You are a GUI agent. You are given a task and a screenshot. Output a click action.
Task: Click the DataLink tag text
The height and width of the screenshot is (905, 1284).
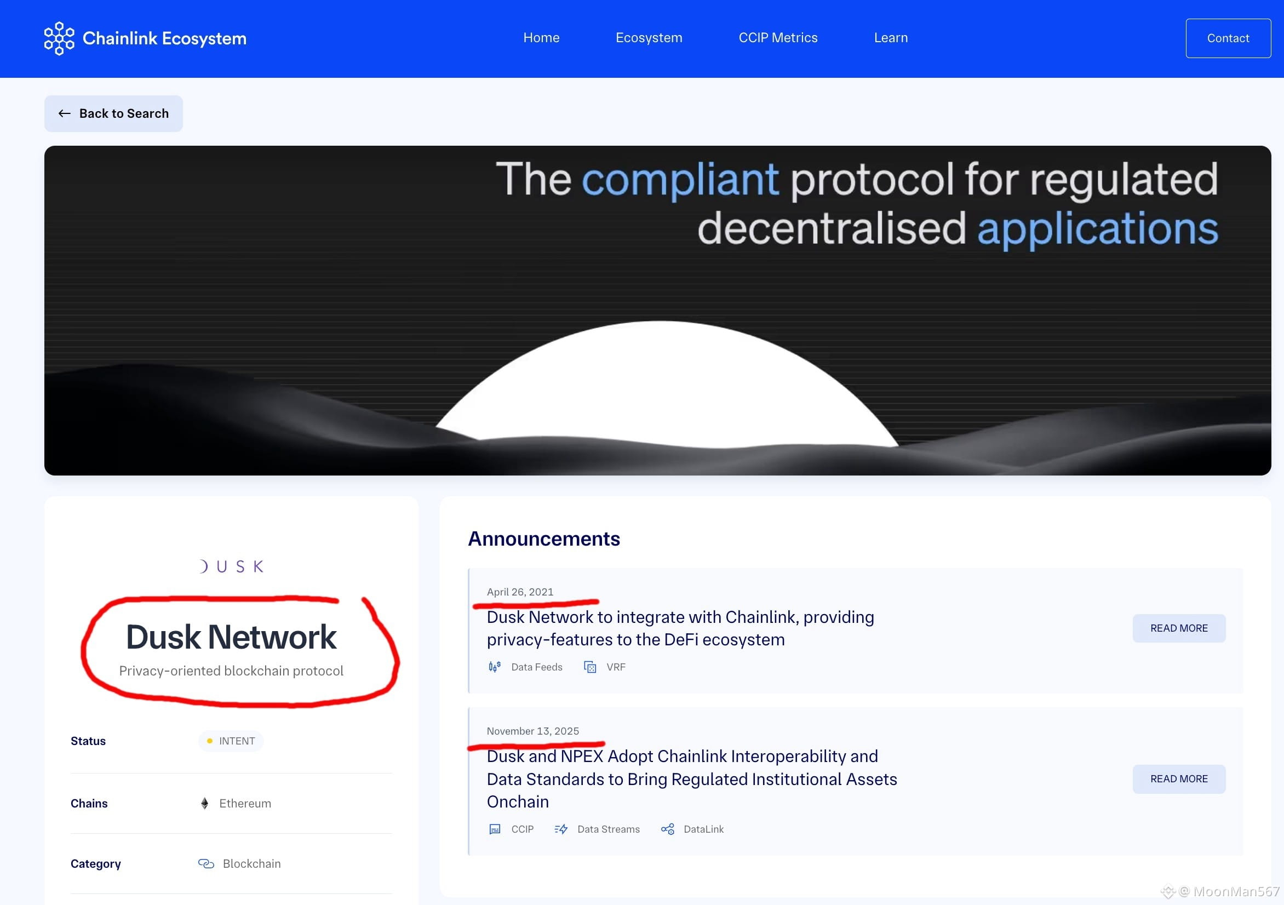coord(703,829)
